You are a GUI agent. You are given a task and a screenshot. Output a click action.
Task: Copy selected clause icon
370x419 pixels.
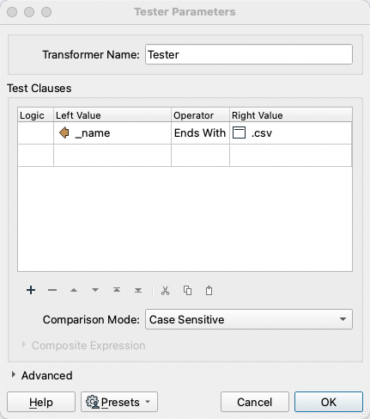click(187, 291)
